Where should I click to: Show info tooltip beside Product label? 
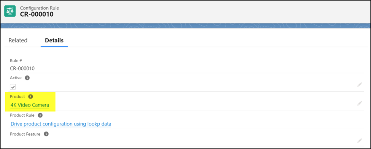point(30,96)
